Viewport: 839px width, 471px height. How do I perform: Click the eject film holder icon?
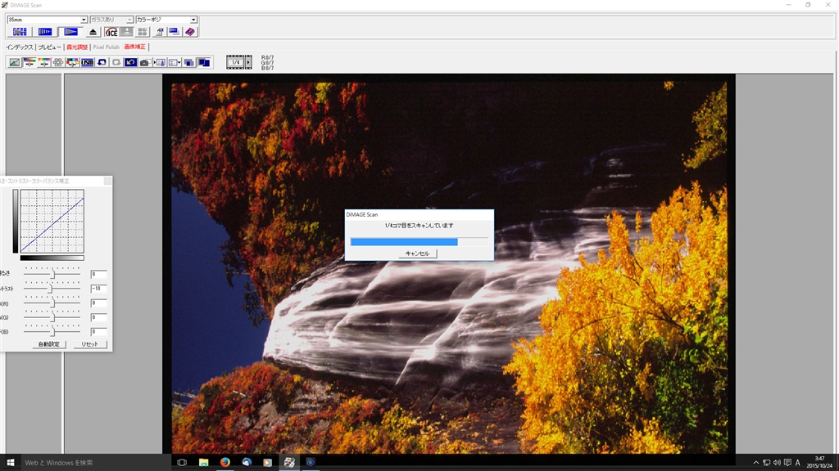click(x=93, y=32)
